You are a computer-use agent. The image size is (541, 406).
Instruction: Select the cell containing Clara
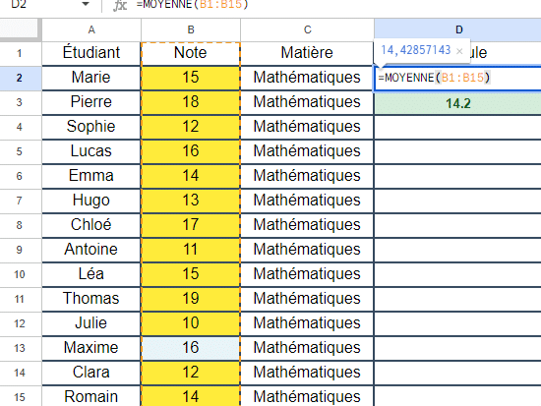[91, 373]
